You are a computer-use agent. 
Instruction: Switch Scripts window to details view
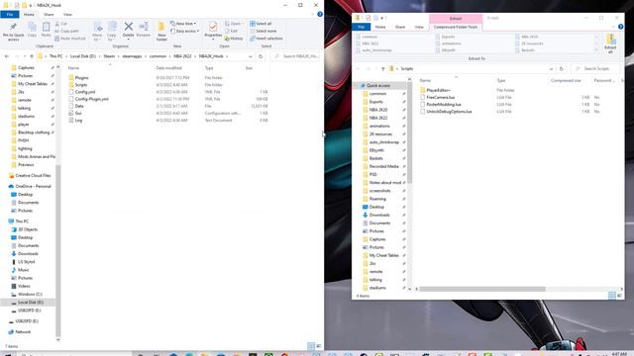[x=612, y=296]
